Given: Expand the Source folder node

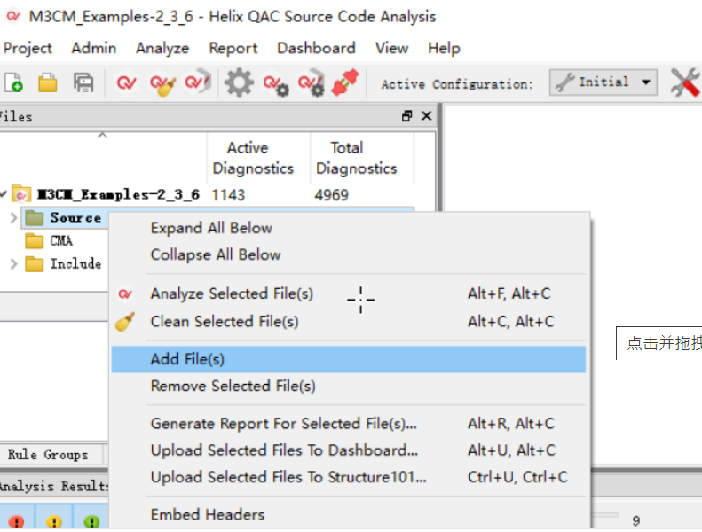Looking at the screenshot, I should (x=13, y=218).
